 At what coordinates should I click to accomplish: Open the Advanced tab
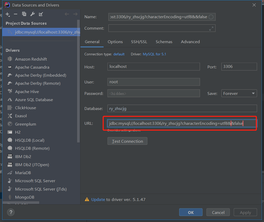[x=190, y=42]
